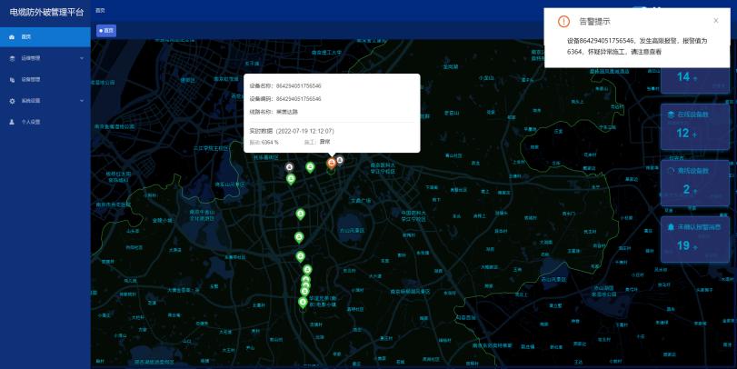Click the bell icon on 未确认报警消息 card
The height and width of the screenshot is (369, 737).
(671, 226)
